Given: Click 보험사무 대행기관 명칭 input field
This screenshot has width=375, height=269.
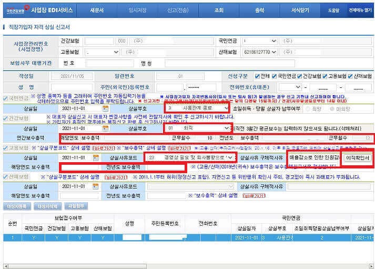Looking at the screenshot, I should pyautogui.click(x=230, y=63).
